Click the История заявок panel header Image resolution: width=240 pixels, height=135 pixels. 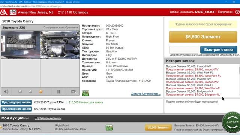[202, 61]
